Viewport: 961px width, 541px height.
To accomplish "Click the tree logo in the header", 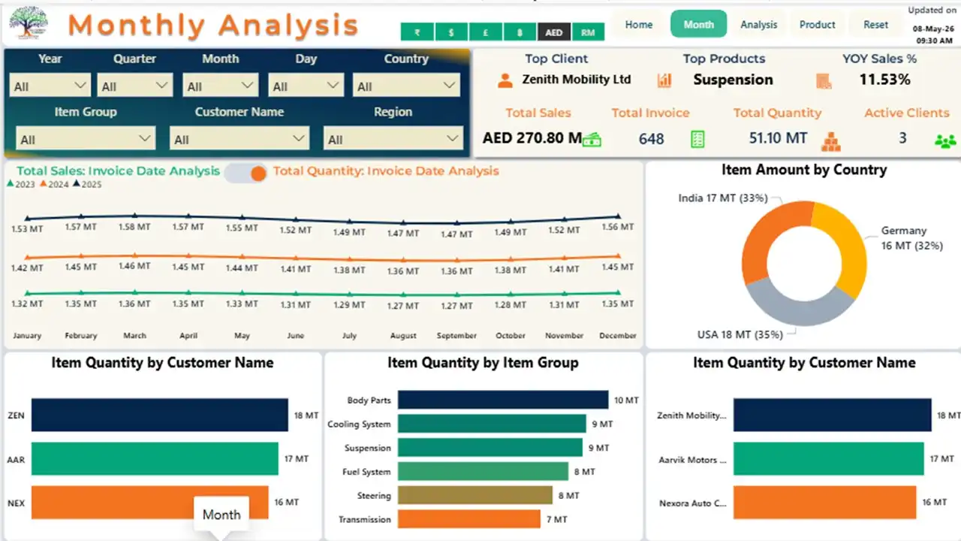I will click(x=29, y=23).
